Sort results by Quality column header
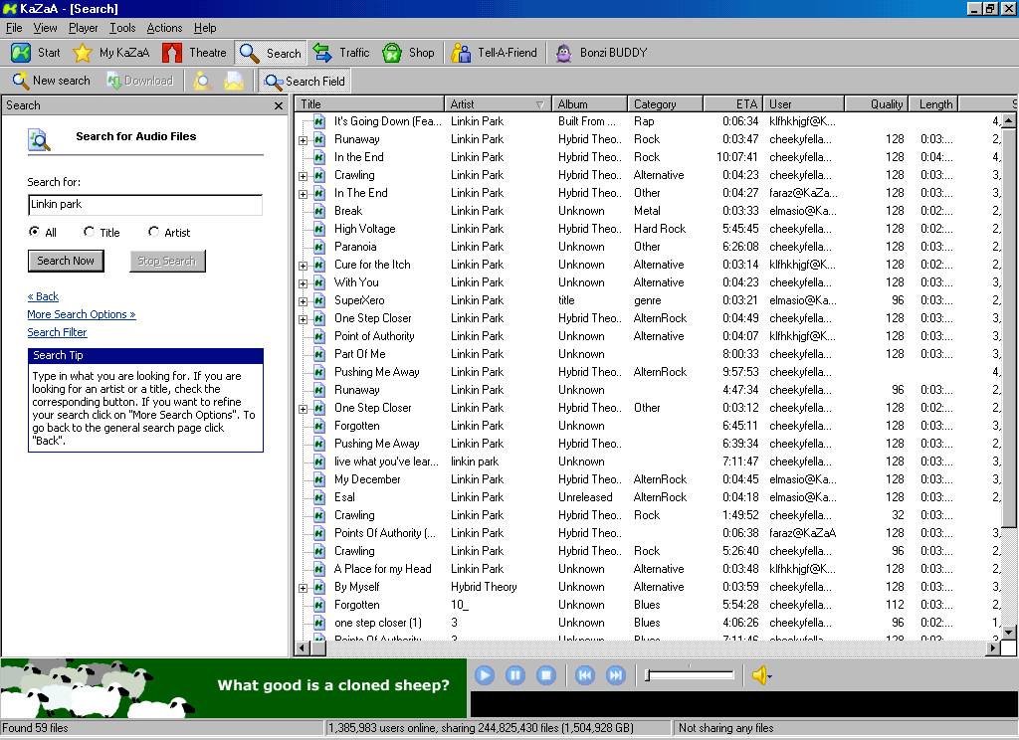The width and height of the screenshot is (1019, 740). click(875, 104)
